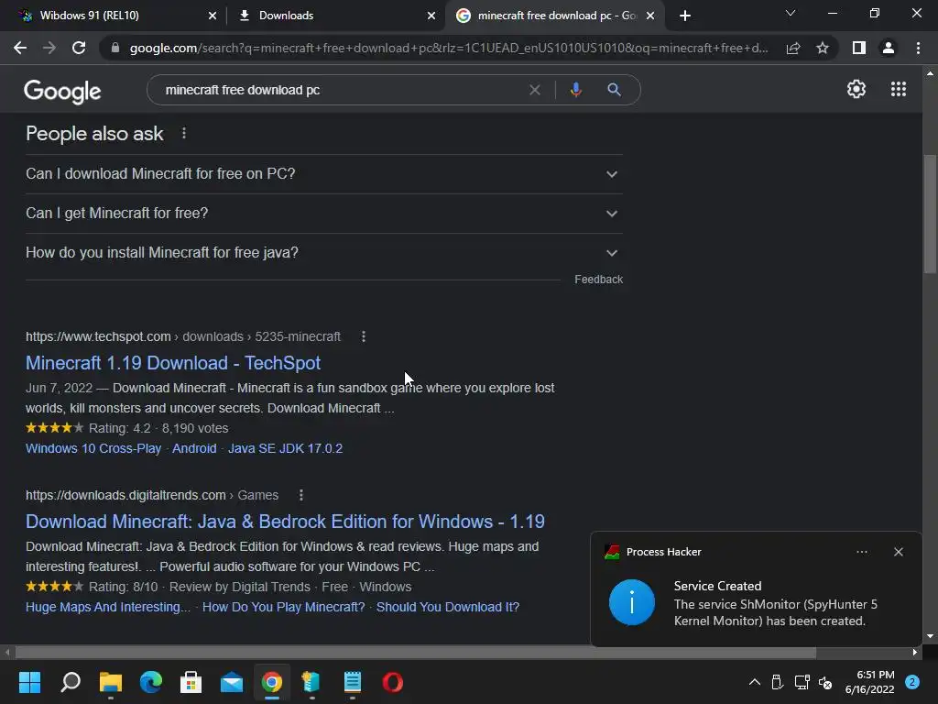Open taskbar Search
938x704 pixels.
point(71,682)
